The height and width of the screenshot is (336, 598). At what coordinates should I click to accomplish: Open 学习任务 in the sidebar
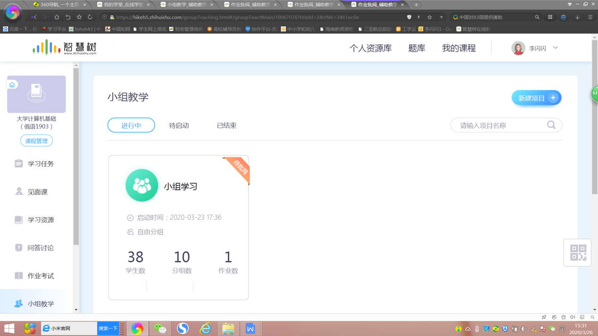pos(41,164)
